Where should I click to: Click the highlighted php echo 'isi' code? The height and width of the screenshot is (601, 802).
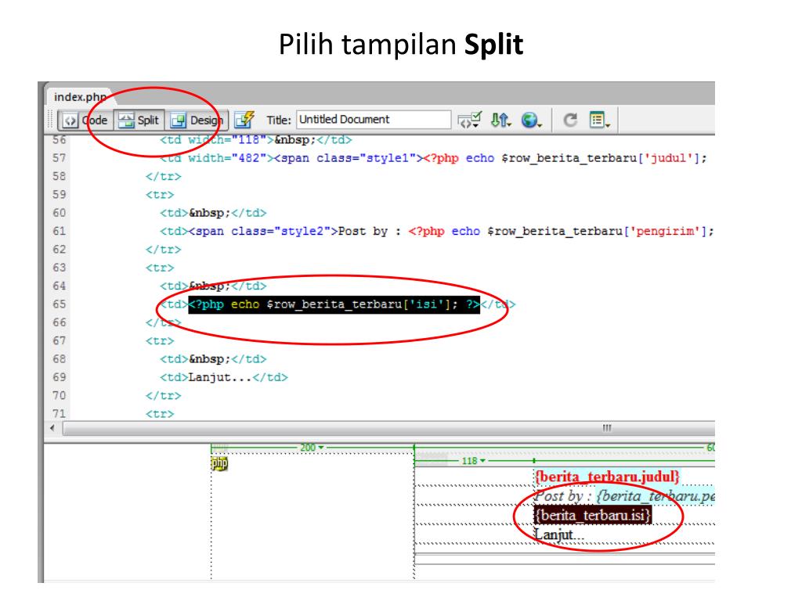coord(334,304)
